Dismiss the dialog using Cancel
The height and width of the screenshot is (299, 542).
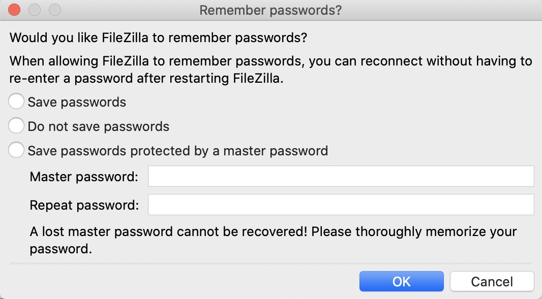coord(492,281)
